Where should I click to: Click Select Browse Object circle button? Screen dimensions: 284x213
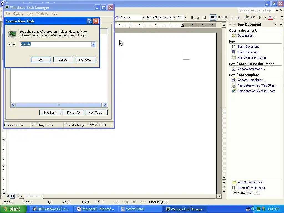[x=224, y=187]
